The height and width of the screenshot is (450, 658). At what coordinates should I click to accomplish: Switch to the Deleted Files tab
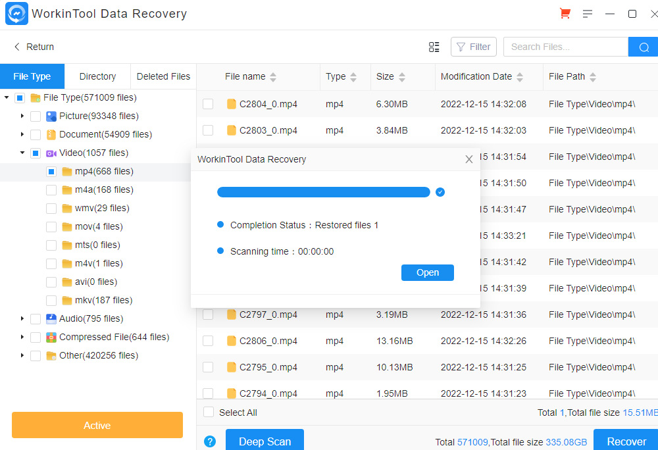click(163, 76)
